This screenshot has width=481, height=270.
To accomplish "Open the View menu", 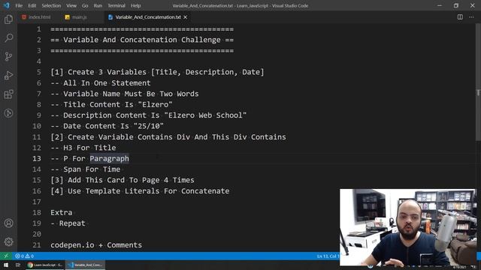I will pos(71,5).
